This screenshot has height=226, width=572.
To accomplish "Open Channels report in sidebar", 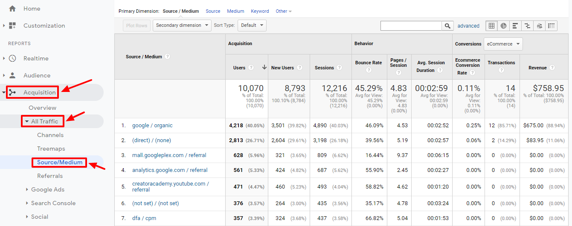I will tap(50, 135).
